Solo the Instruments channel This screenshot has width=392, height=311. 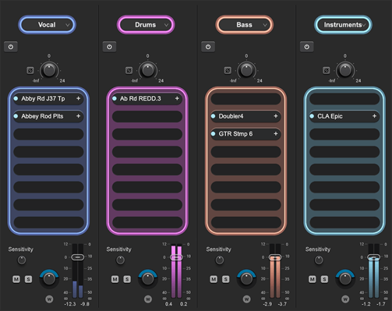[x=324, y=279]
